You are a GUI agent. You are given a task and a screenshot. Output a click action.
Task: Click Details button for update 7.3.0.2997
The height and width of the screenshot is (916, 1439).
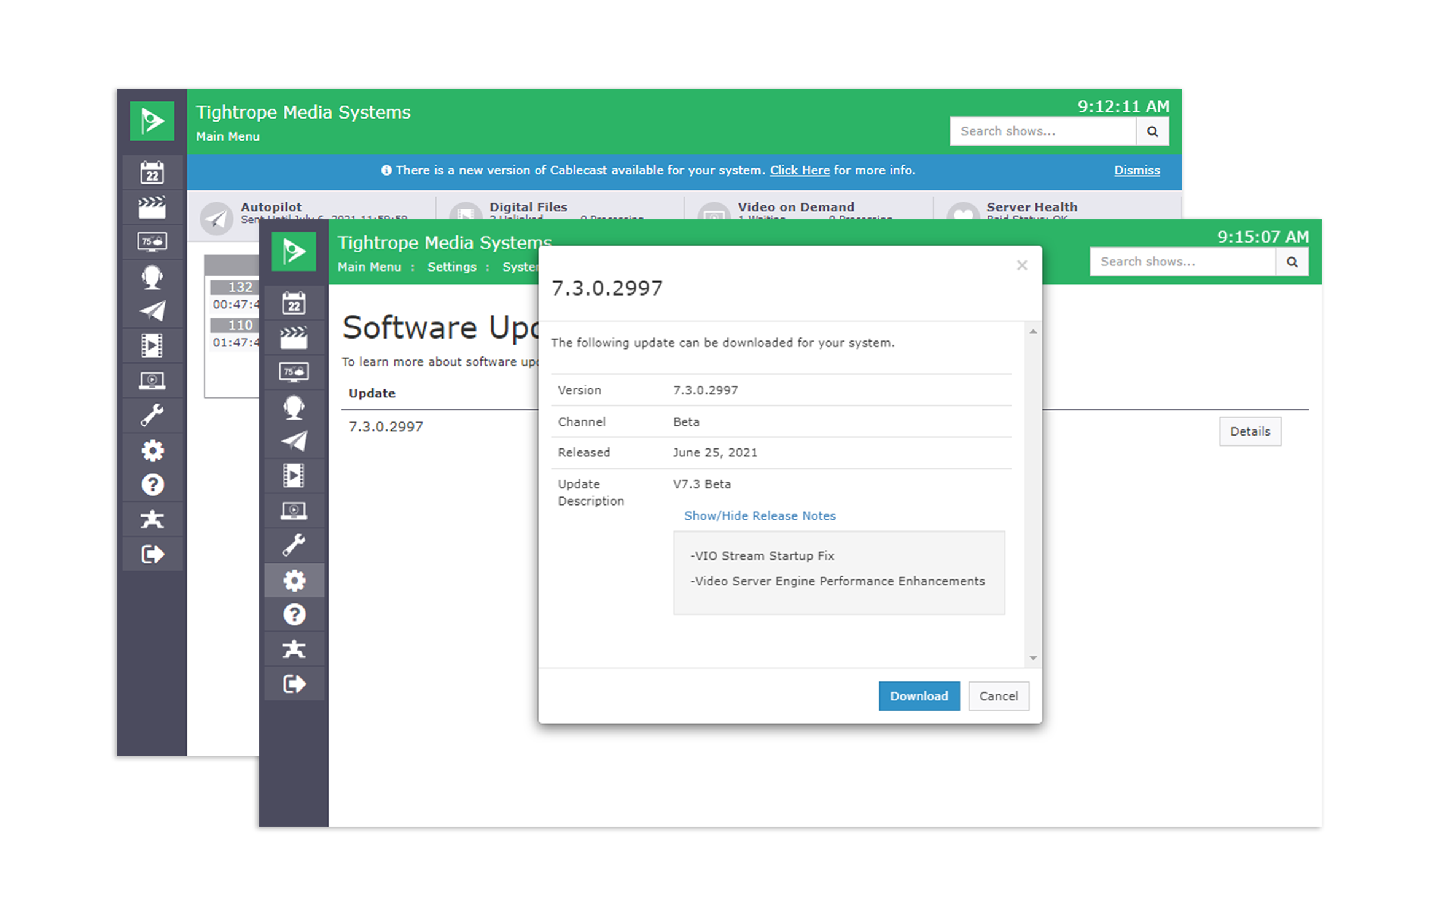tap(1250, 431)
